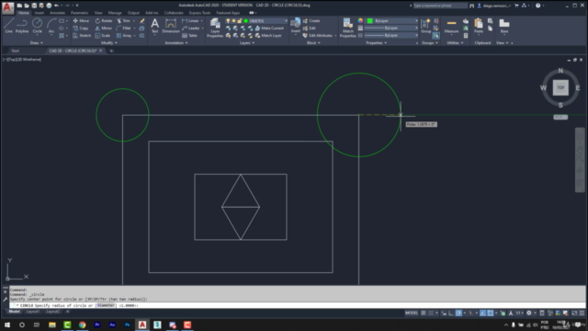Viewport: 588px width, 331px height.
Task: Click the Leader annotation button
Action: pyautogui.click(x=191, y=29)
